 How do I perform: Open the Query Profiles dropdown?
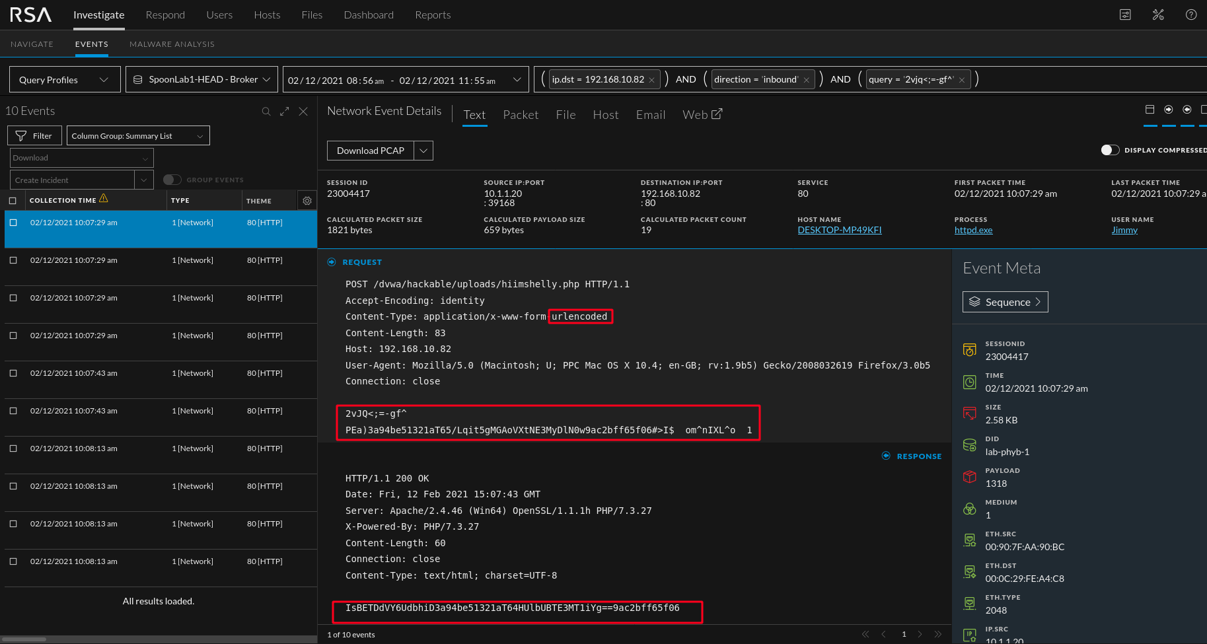(64, 79)
